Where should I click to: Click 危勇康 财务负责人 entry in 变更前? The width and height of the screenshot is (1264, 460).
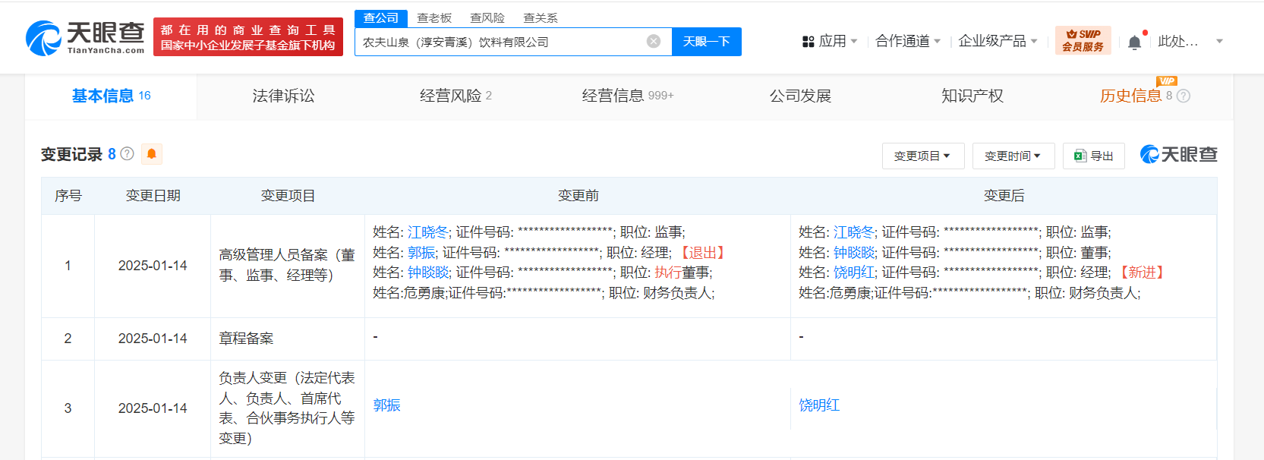(544, 293)
